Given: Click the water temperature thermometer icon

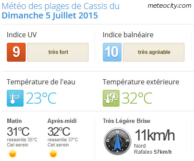Looking at the screenshot, I should (15, 98).
